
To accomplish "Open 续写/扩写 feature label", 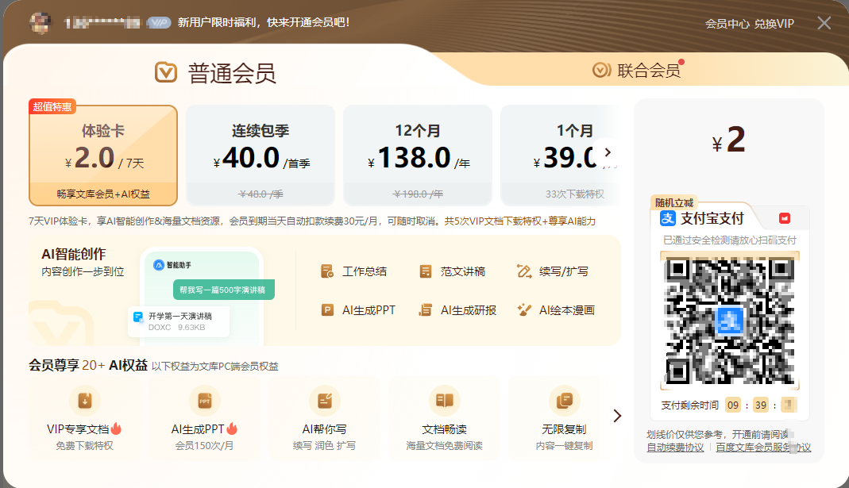I will coord(564,271).
